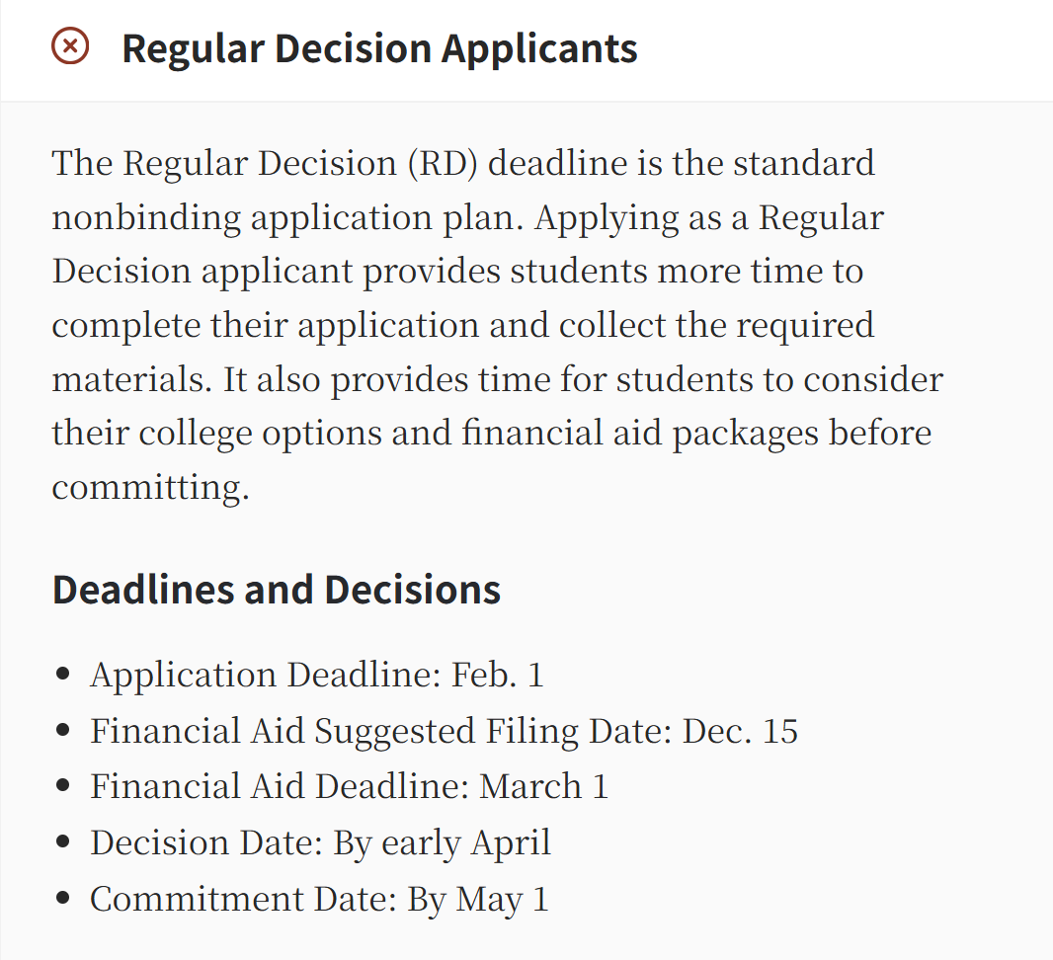
Task: Click the bullet before Commitment Date
Action: pos(63,898)
